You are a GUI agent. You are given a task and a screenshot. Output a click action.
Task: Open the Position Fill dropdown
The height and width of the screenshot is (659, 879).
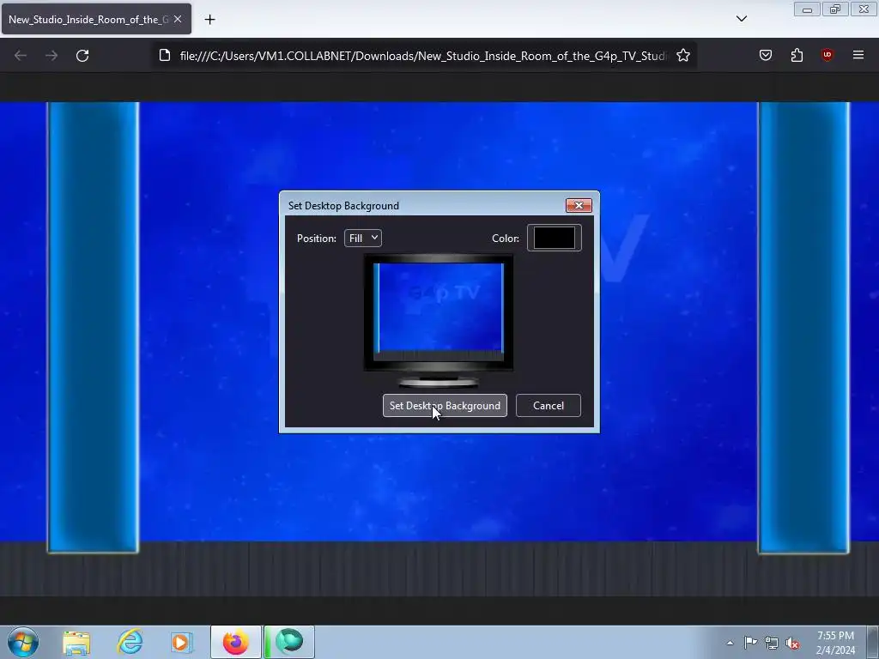pyautogui.click(x=363, y=239)
